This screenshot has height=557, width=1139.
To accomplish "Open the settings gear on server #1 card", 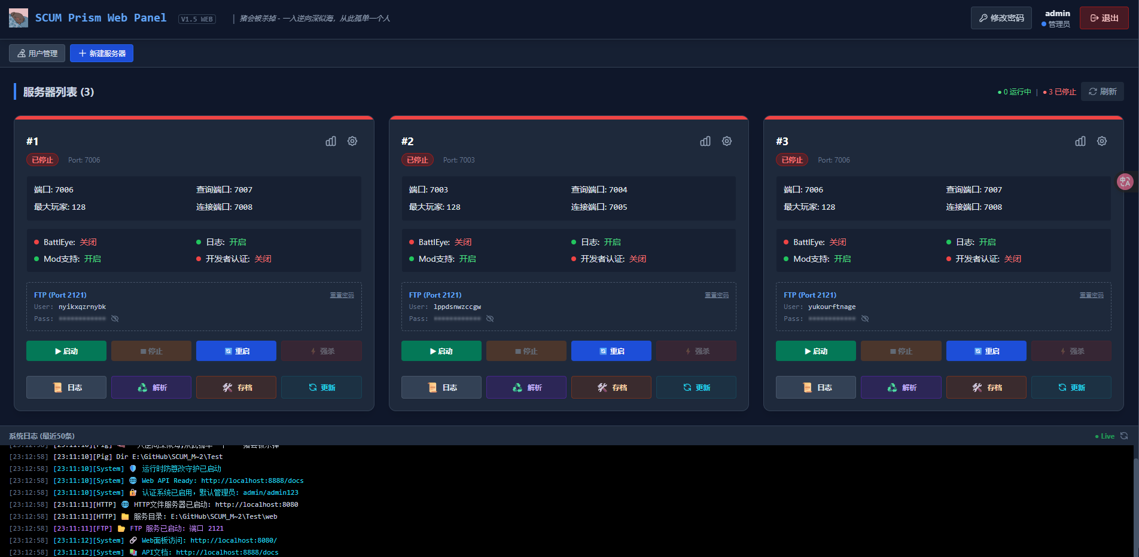I will click(352, 141).
